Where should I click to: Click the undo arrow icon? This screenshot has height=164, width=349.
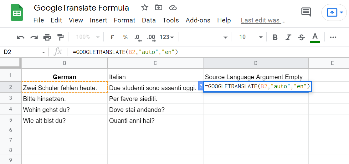pyautogui.click(x=21, y=37)
